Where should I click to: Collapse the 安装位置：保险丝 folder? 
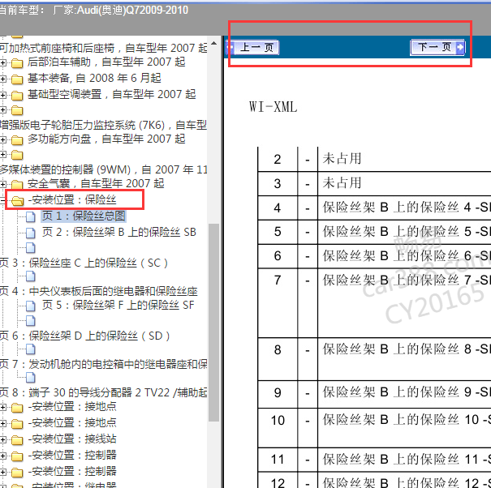[2, 200]
